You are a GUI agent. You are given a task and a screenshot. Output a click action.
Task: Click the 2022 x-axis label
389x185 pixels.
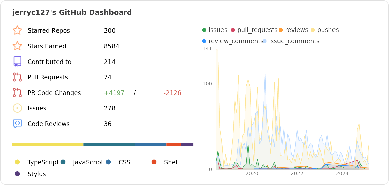coord(297,173)
